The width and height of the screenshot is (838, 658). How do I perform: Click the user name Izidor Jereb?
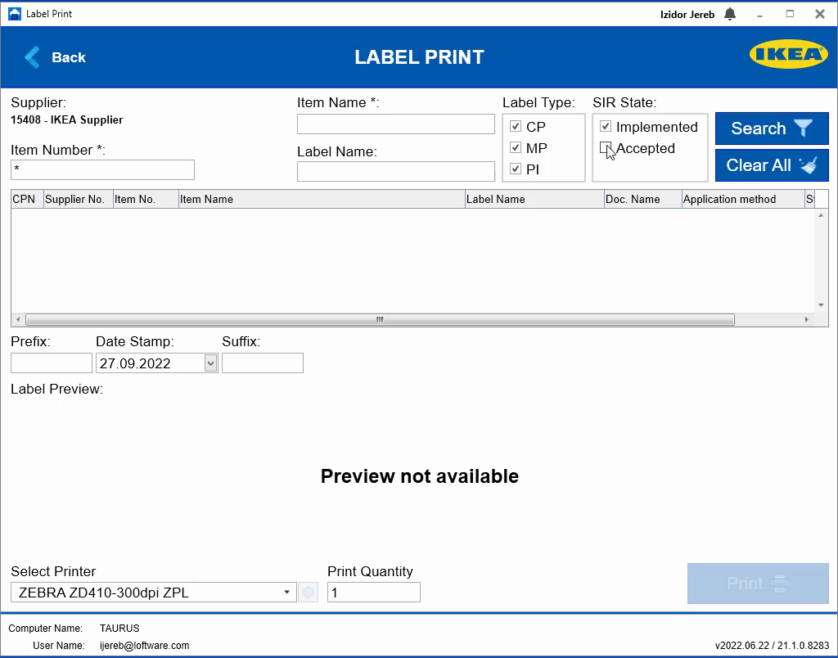tap(687, 15)
